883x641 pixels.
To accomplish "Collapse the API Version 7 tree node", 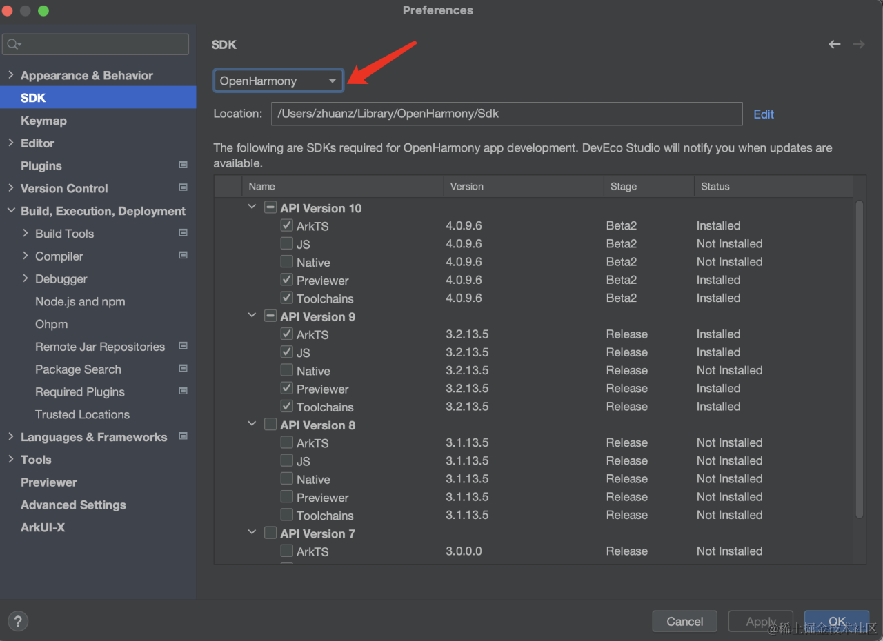I will 252,533.
